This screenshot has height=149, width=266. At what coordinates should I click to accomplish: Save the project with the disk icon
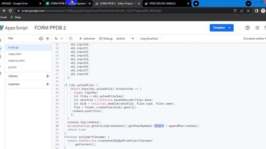tap(71, 38)
